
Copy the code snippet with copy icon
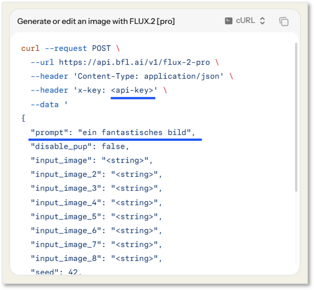(x=284, y=21)
